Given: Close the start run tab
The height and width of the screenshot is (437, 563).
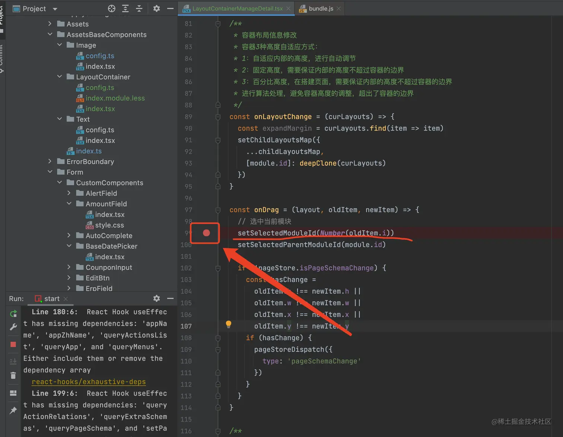Looking at the screenshot, I should click(x=66, y=299).
